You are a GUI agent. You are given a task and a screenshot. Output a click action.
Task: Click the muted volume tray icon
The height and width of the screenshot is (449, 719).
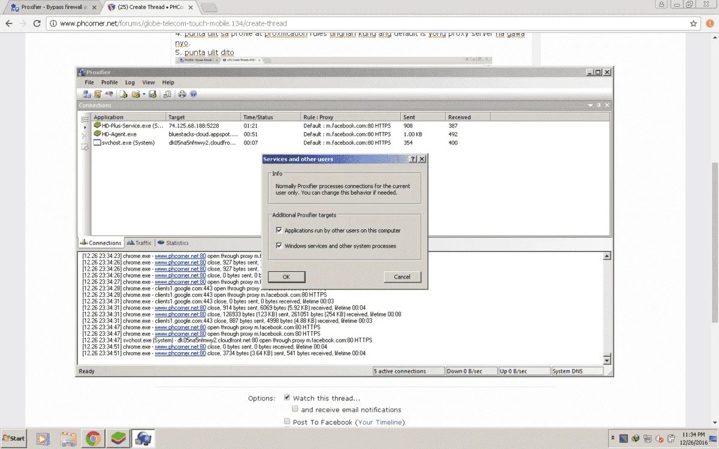(x=660, y=439)
